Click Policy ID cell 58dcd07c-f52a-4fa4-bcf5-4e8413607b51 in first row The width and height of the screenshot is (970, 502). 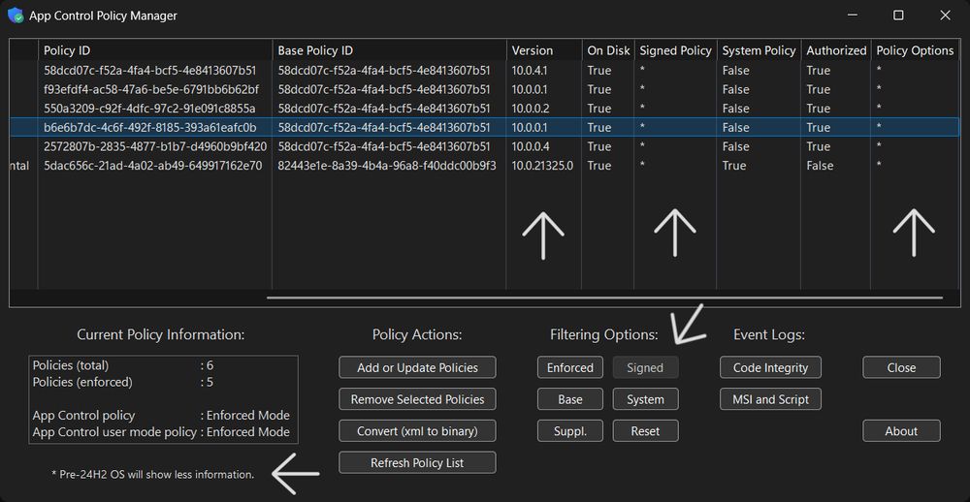149,70
